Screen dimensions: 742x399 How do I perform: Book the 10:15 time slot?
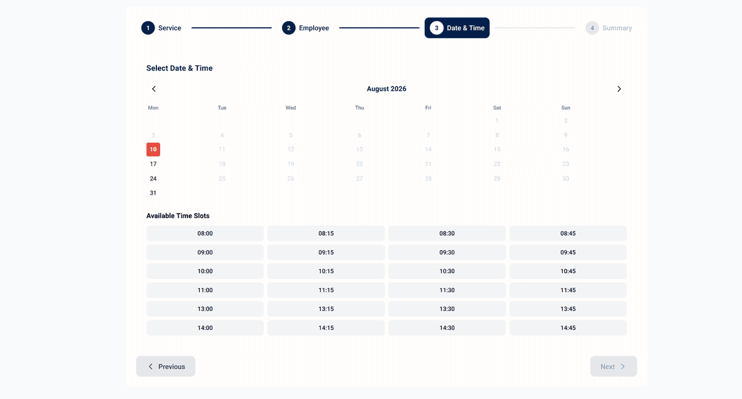pos(326,271)
